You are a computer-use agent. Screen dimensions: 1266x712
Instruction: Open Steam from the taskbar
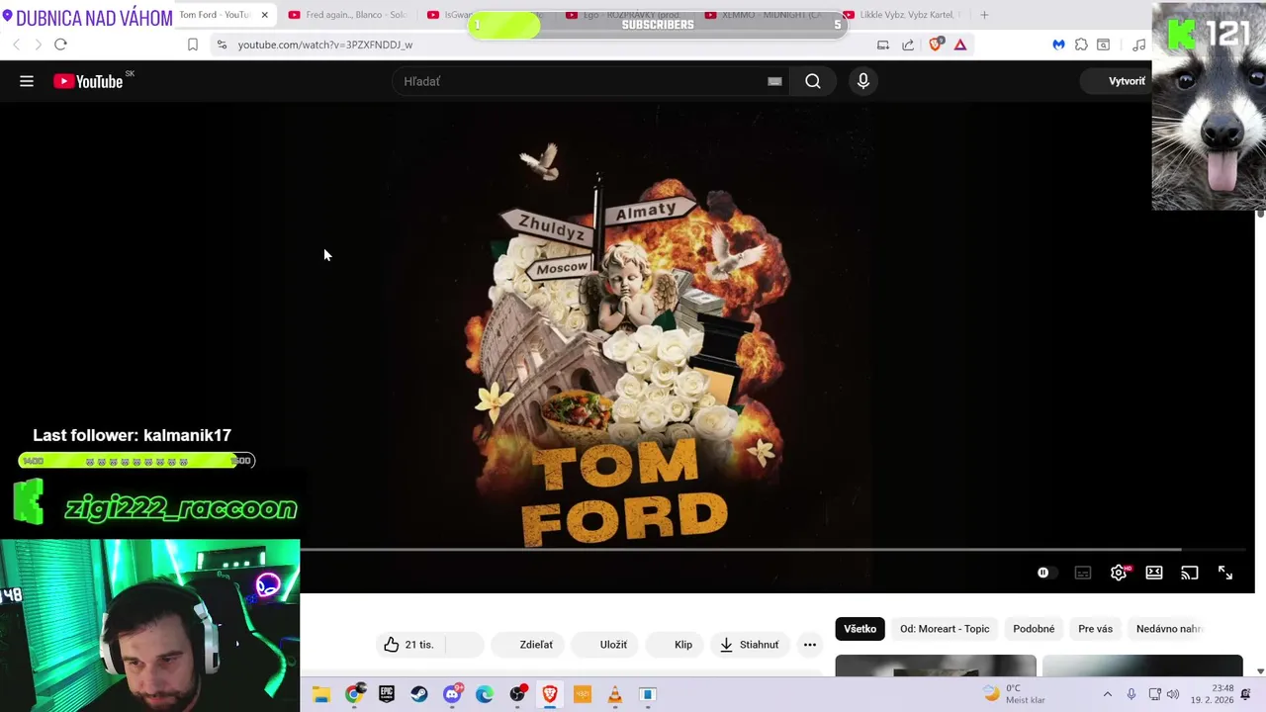(x=419, y=694)
